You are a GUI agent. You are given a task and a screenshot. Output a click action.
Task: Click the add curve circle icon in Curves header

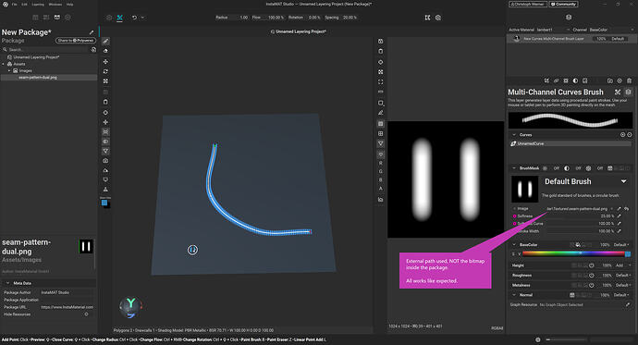(622, 135)
